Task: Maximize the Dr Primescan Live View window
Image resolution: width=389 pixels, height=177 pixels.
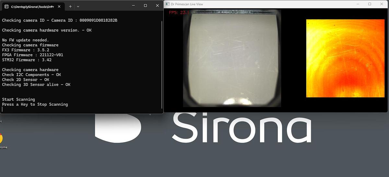Action: pyautogui.click(x=370, y=4)
